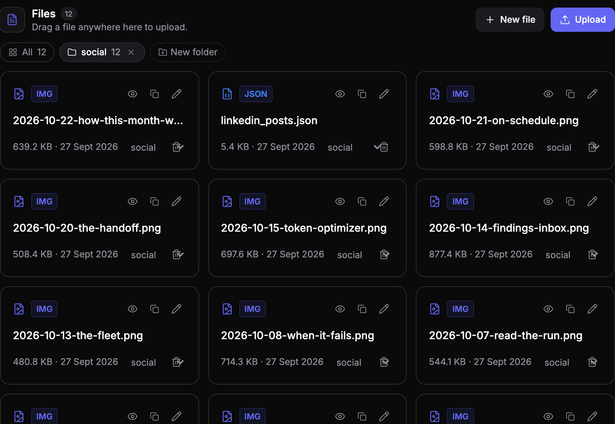Viewport: 615px width, 424px height.
Task: Preview 2026-10-21-on-schedule.png with eye icon
Action: (x=548, y=94)
